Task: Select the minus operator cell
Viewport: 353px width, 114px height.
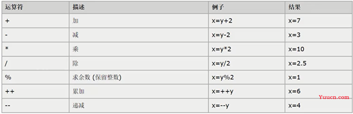Action: pyautogui.click(x=35, y=35)
